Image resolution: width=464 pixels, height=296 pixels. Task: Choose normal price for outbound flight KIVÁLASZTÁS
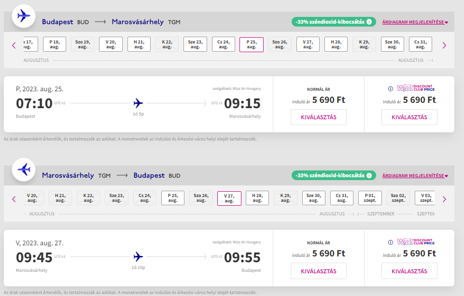tap(318, 117)
